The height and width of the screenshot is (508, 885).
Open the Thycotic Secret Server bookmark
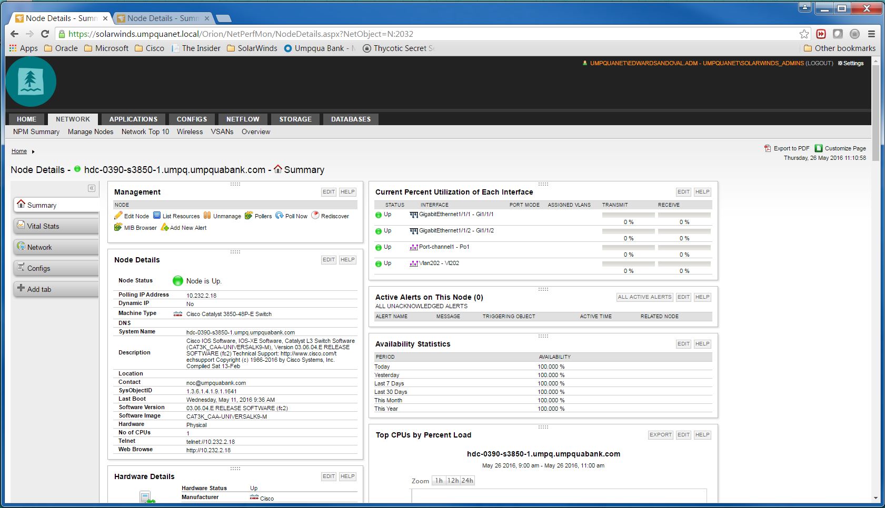click(x=399, y=48)
